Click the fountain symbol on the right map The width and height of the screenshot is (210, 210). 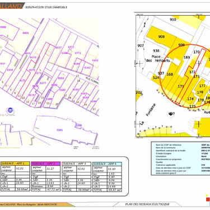coord(170,114)
